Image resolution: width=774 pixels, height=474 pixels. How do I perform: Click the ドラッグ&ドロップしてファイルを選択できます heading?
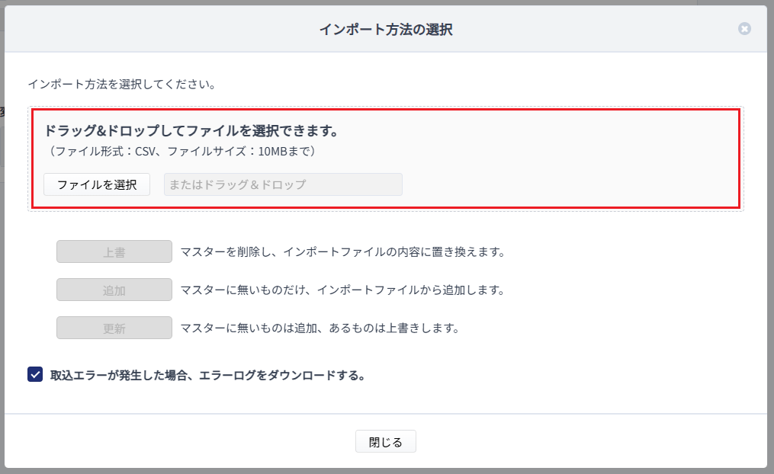click(191, 131)
